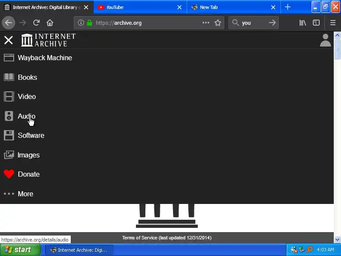341x256 pixels.
Task: Click the taskbar clock showing 4:03 AM
Action: point(325,250)
